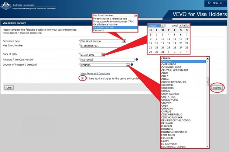Pick day 15 in the calendar
This screenshot has height=152, width=229.
pyautogui.click(x=150, y=43)
